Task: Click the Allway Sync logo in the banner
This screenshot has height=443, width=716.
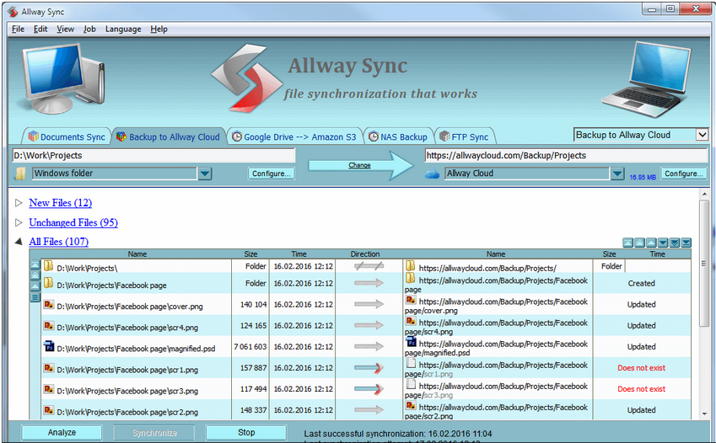Action: (x=246, y=78)
